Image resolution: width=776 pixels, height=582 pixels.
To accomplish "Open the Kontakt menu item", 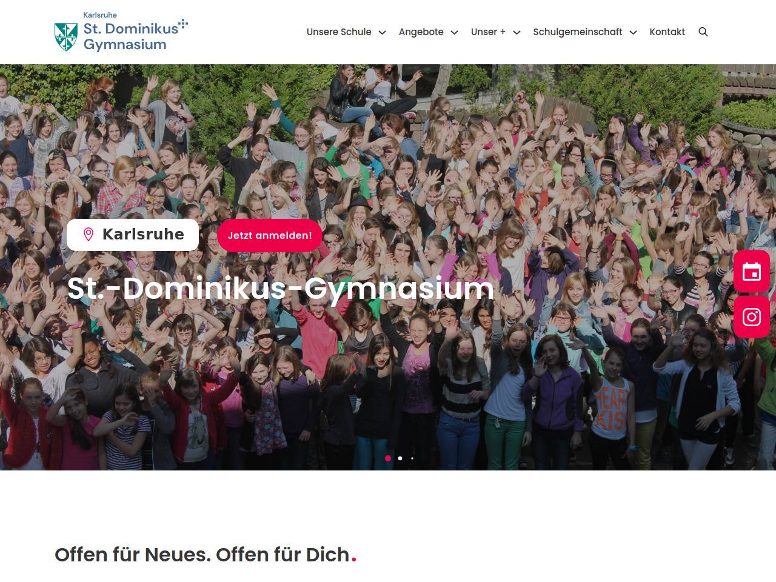I will [x=667, y=32].
